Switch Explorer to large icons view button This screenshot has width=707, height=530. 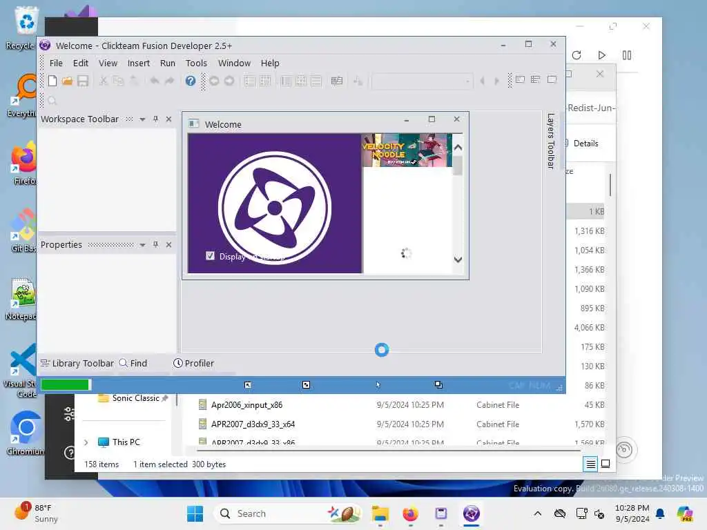[x=606, y=464]
